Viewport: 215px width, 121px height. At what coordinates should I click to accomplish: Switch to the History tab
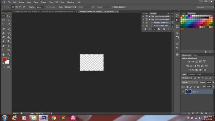(145, 13)
